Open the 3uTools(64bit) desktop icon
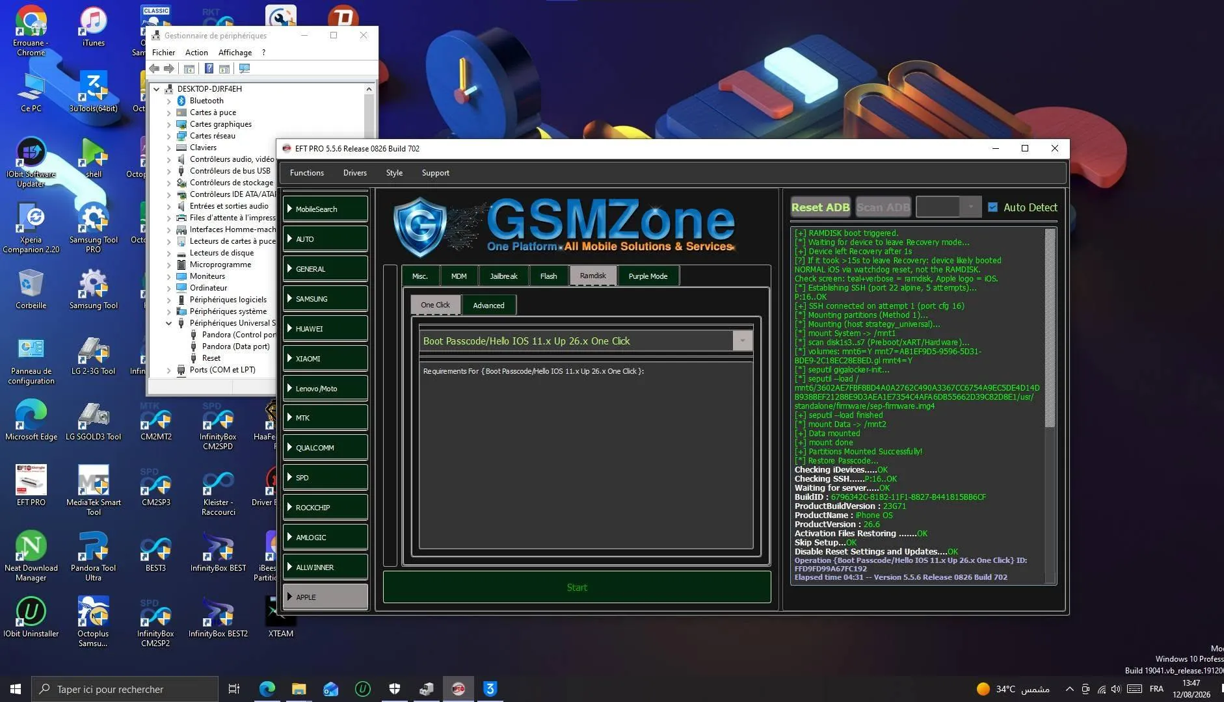This screenshot has height=702, width=1224. point(93,92)
